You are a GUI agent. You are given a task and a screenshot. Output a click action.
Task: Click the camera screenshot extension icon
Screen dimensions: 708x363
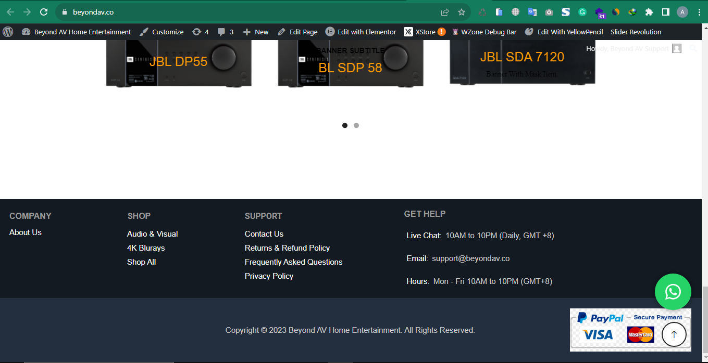[549, 12]
